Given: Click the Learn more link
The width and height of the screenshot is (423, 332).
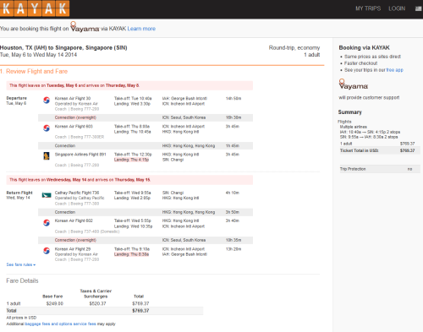Looking at the screenshot, I should point(141,29).
